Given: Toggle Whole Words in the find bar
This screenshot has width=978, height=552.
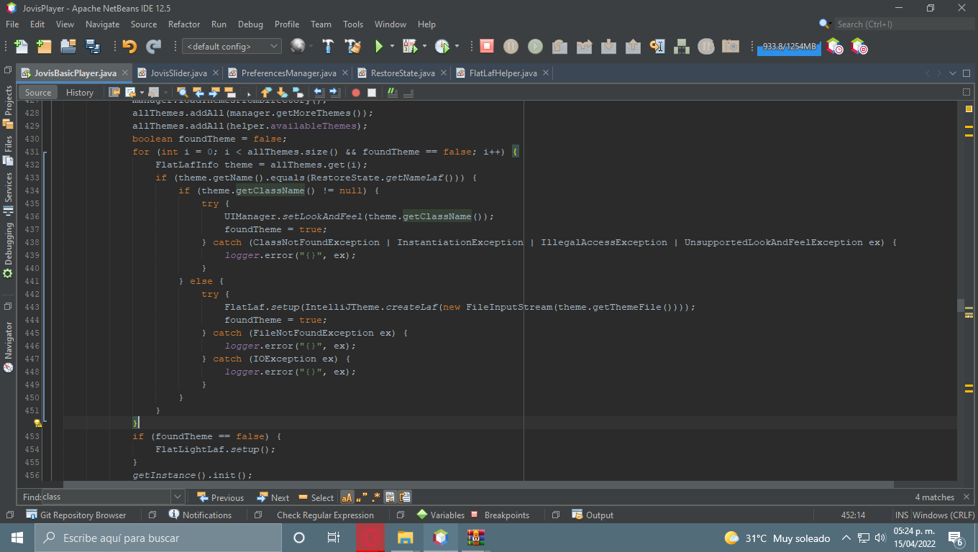Looking at the screenshot, I should click(x=361, y=497).
